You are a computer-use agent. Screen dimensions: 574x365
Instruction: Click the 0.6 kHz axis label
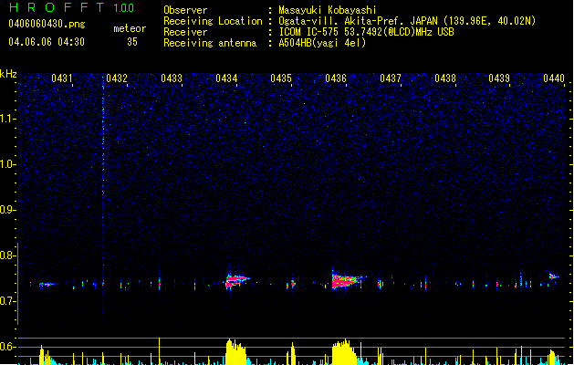point(8,347)
